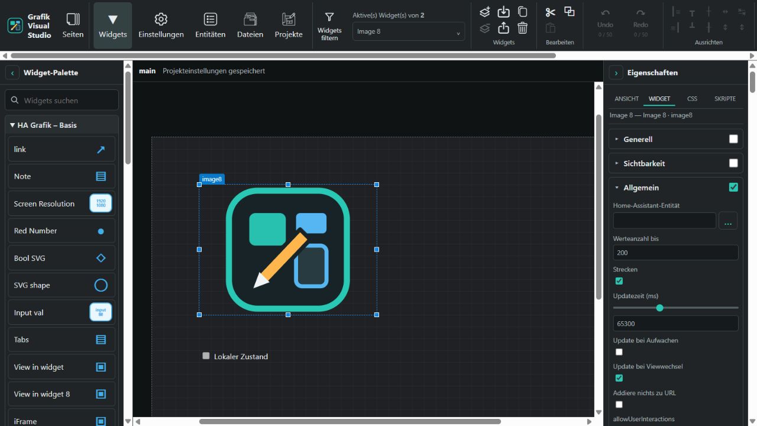The image size is (757, 426).
Task: Toggle the Sichtbarkeit section checkbox
Action: pyautogui.click(x=733, y=163)
